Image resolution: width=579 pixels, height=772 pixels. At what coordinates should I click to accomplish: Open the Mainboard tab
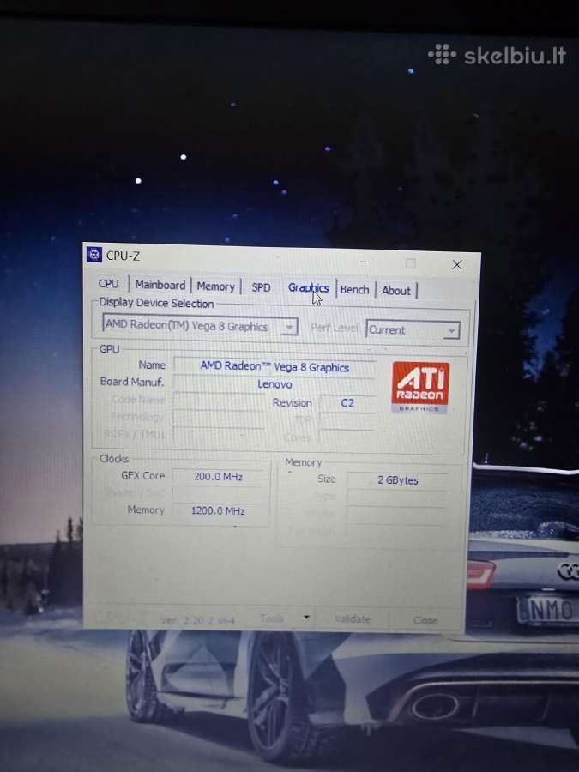[x=160, y=285]
